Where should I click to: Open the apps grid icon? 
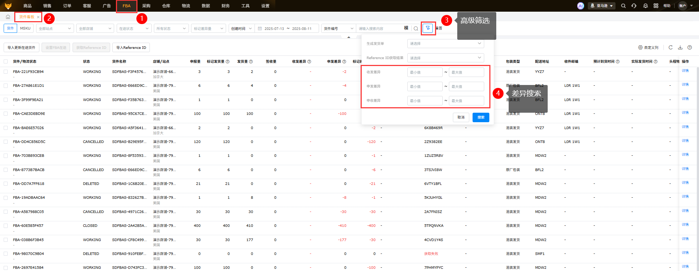pyautogui.click(x=656, y=6)
